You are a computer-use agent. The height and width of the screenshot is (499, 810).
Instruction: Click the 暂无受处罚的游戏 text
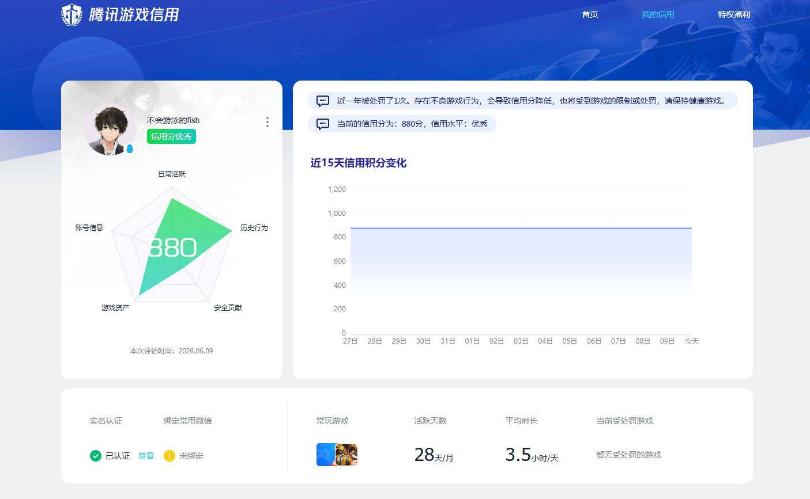pos(628,455)
